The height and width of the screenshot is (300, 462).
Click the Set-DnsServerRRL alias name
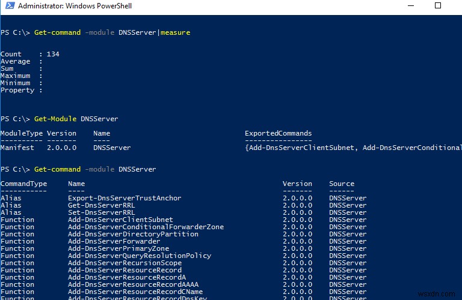101,213
